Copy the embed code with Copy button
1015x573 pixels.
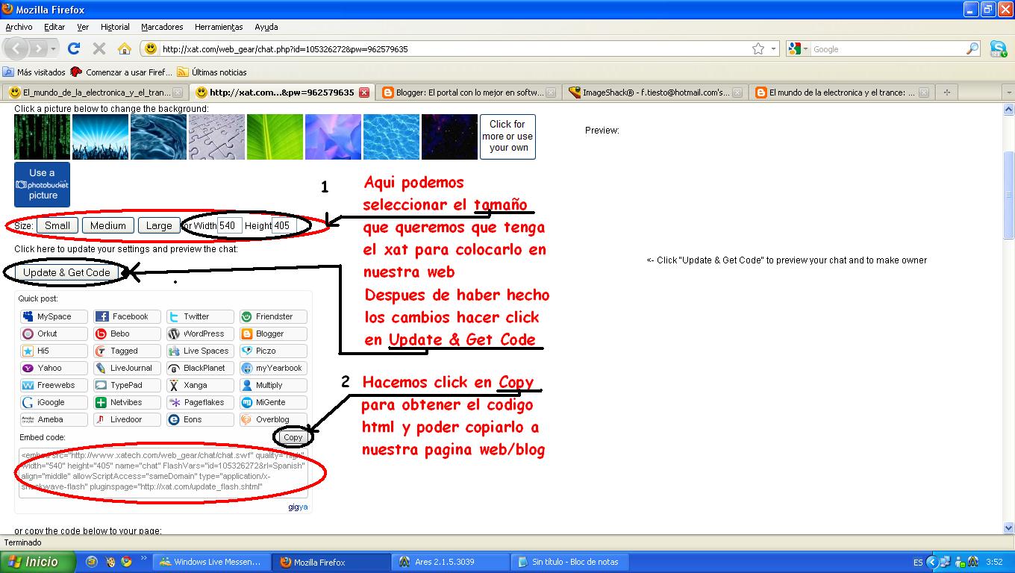click(x=293, y=437)
